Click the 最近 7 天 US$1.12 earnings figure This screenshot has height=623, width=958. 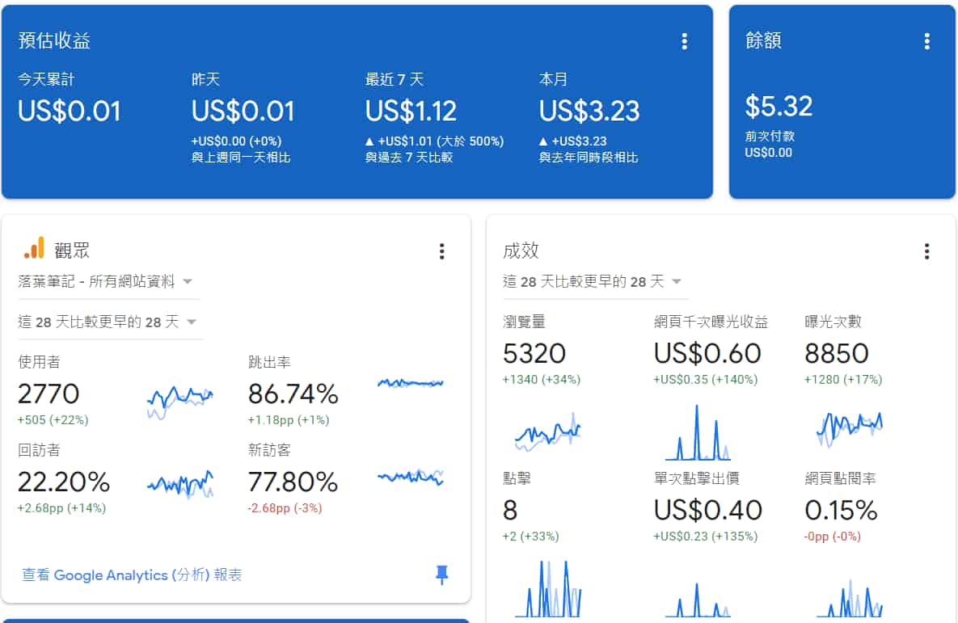pyautogui.click(x=411, y=111)
